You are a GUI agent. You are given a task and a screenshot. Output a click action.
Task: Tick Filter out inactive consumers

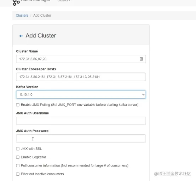(18, 174)
